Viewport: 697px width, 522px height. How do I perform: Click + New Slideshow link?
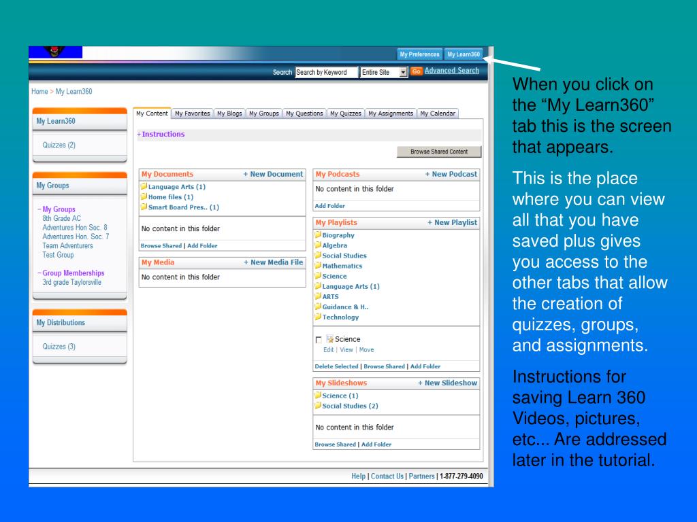coord(447,383)
